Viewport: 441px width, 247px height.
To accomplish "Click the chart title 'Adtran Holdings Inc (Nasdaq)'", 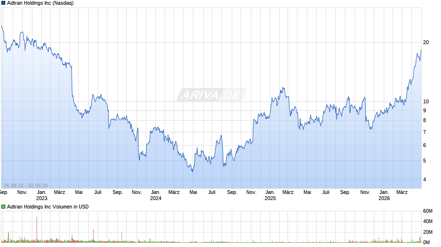I will (x=40, y=3).
